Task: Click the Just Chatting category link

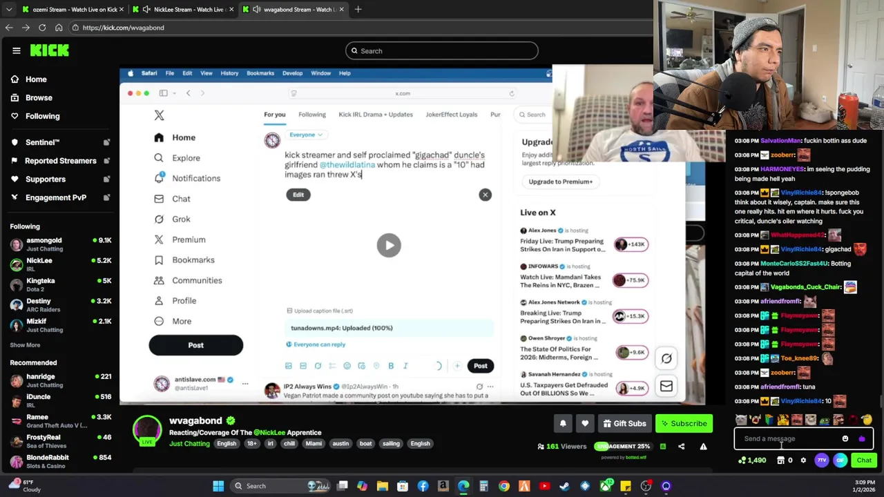Action: click(x=189, y=444)
